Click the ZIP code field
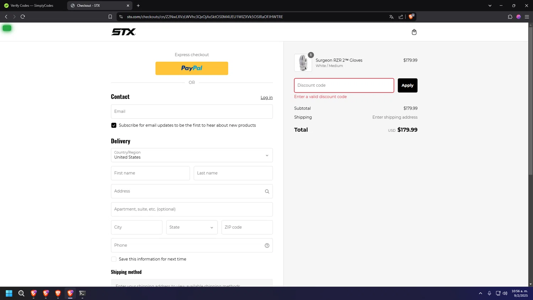 click(247, 227)
